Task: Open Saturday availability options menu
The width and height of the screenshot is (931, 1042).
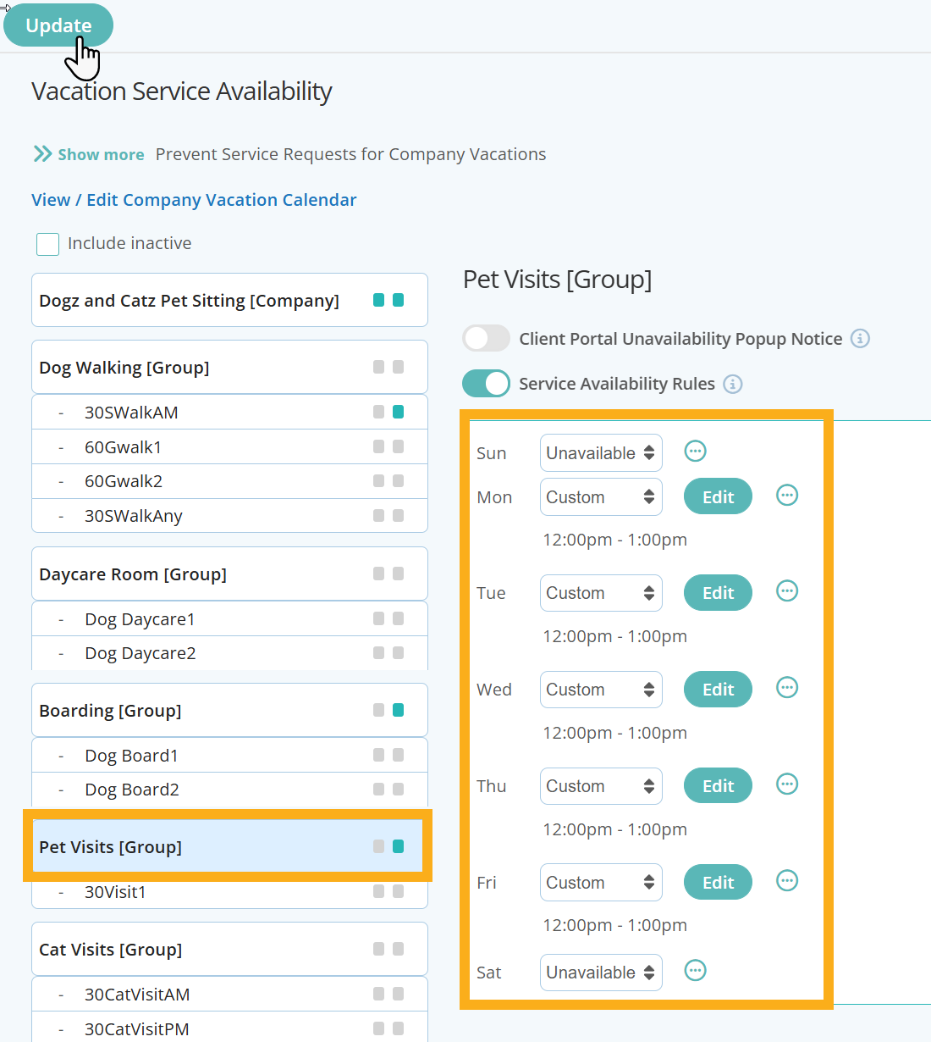Action: coord(695,971)
